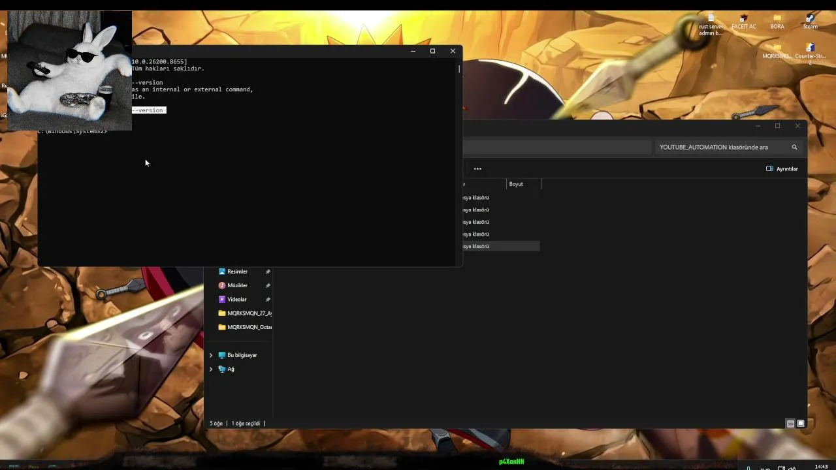Select the BORA folder on the desktop
Screen dimensions: 836x470
tap(777, 21)
